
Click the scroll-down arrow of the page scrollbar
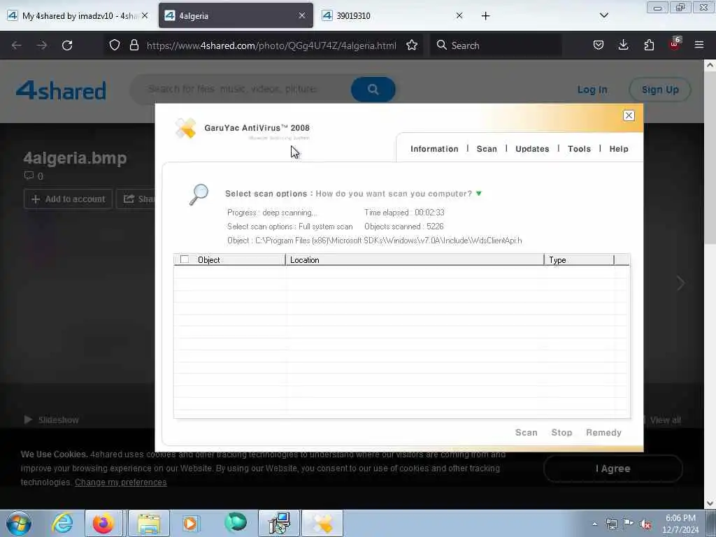(710, 503)
